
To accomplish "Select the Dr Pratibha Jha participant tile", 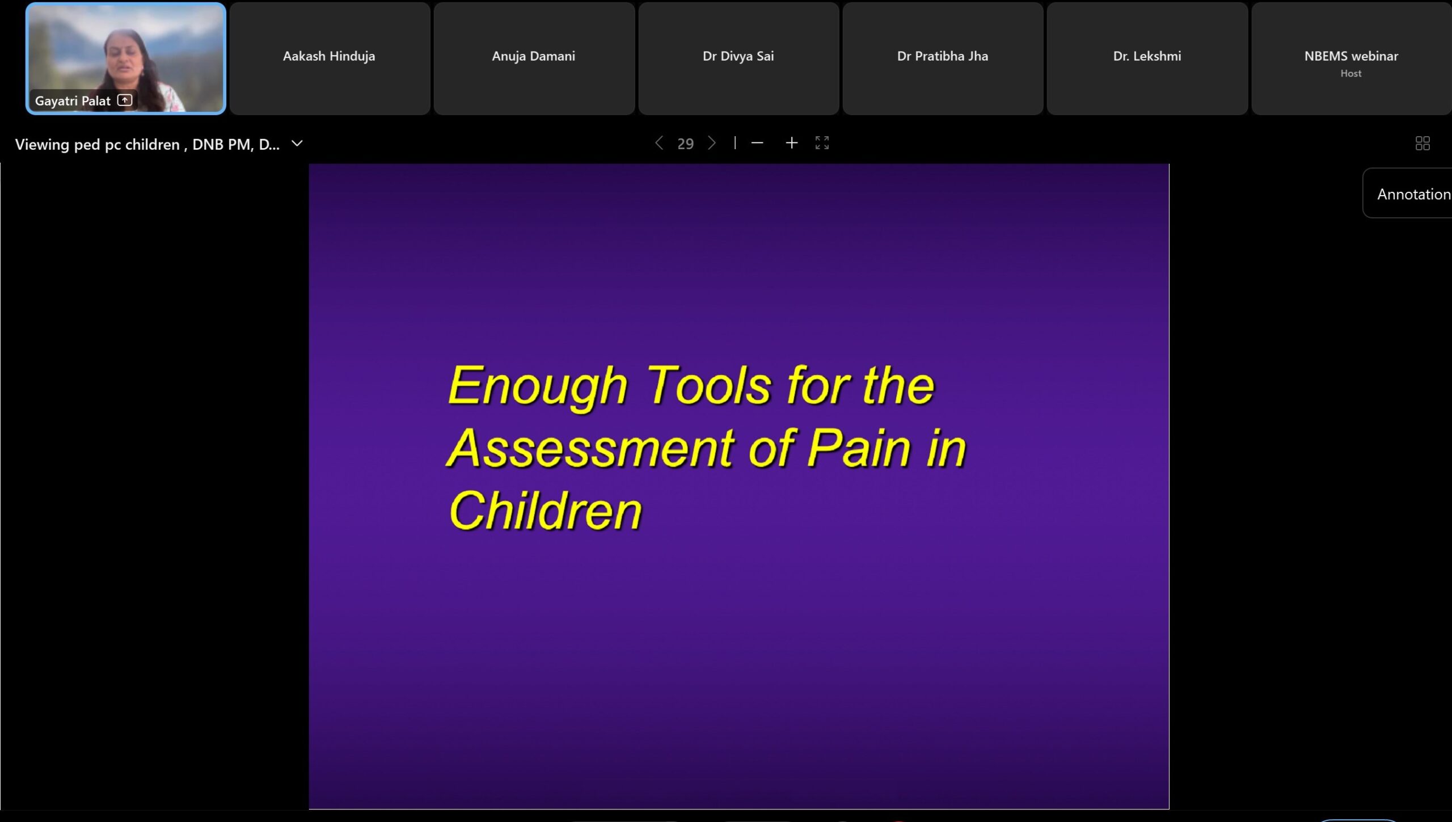I will 942,57.
